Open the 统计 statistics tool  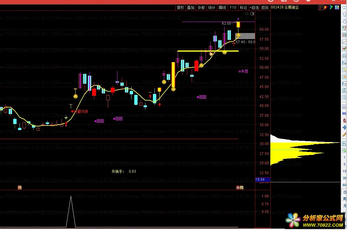coord(212,8)
